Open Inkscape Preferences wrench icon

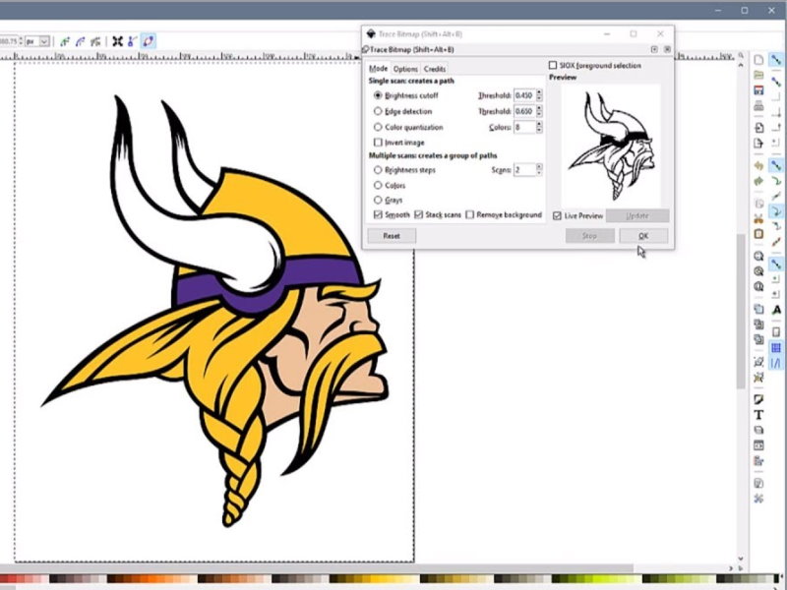tap(758, 499)
